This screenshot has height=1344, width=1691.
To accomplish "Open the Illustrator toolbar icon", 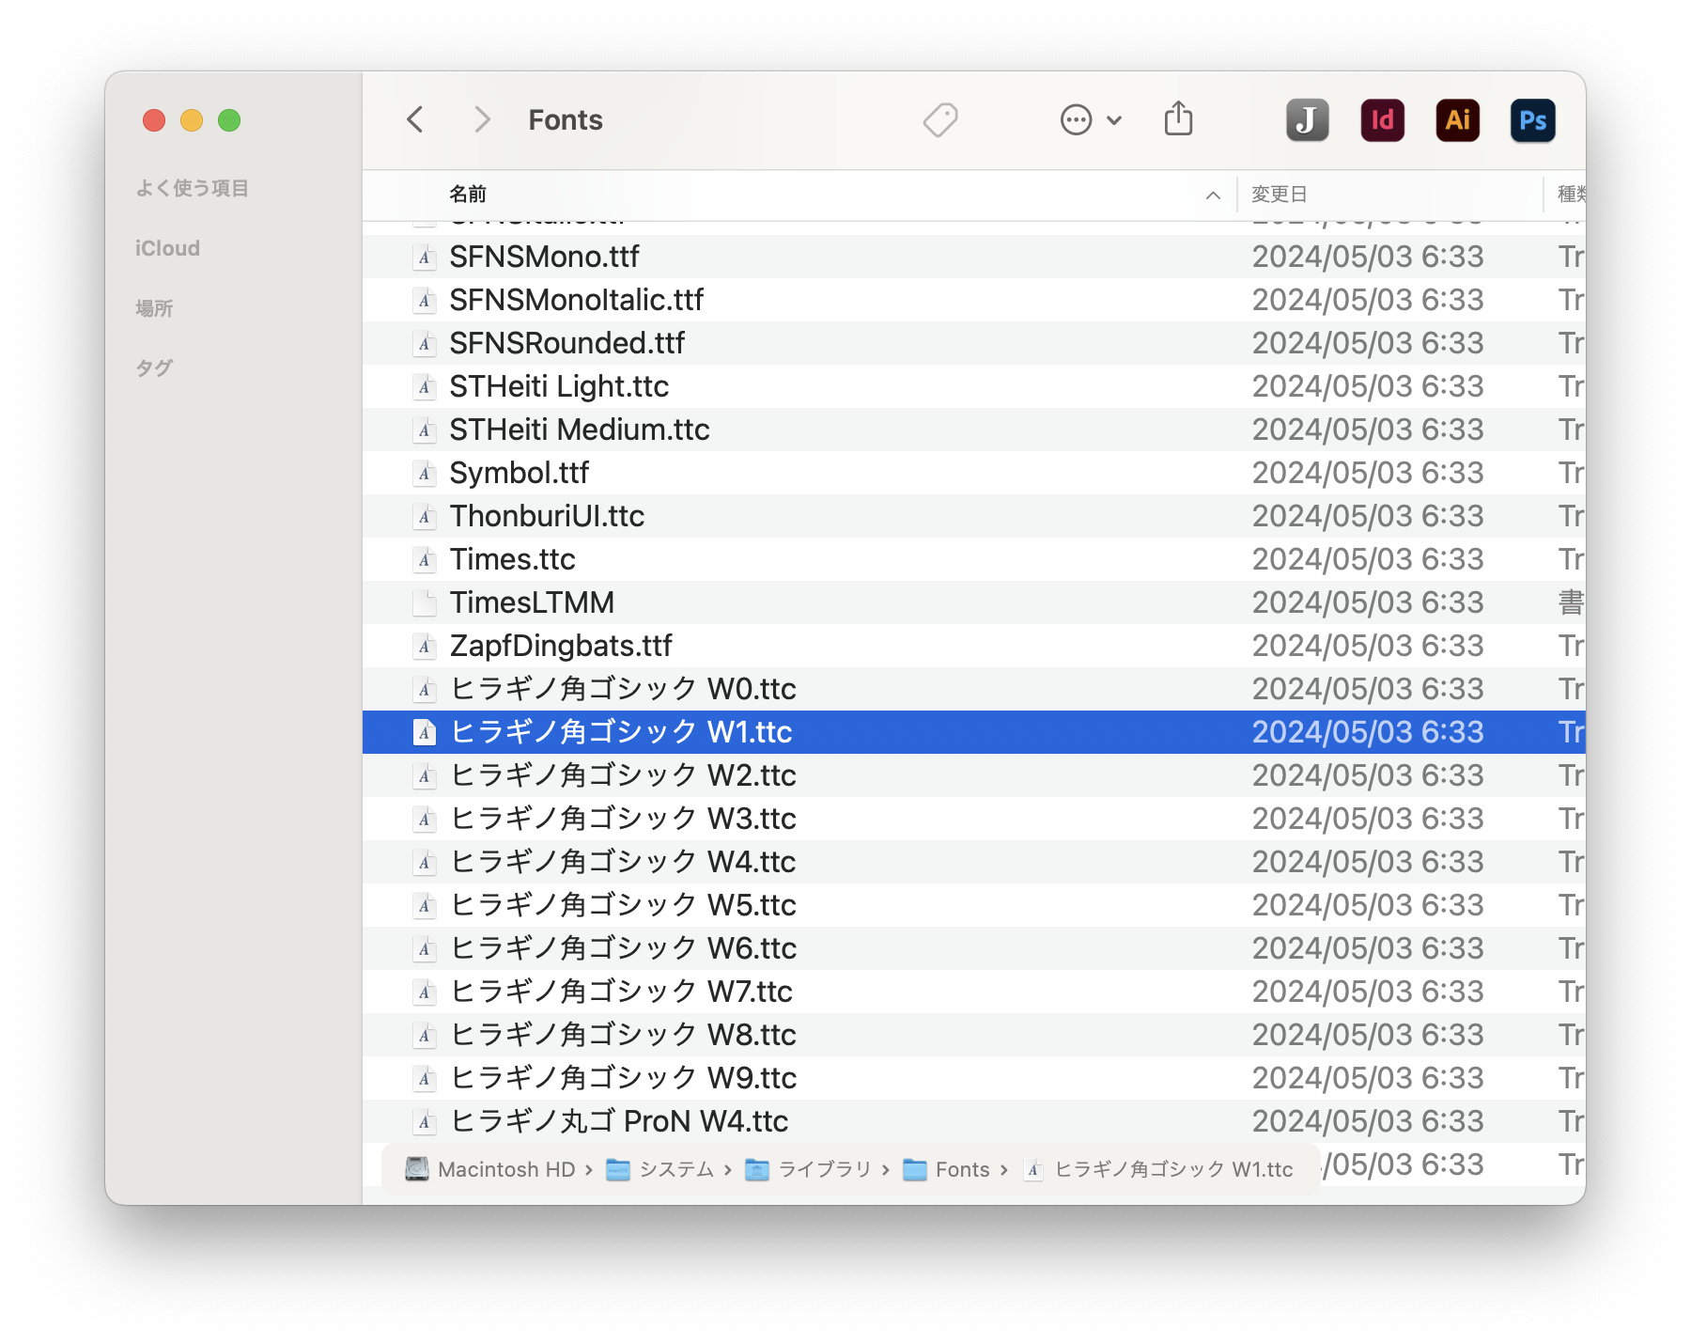I will coord(1457,120).
